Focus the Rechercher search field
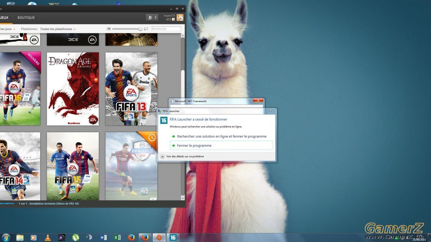Image resolution: width=431 pixels, height=242 pixels. [166, 29]
